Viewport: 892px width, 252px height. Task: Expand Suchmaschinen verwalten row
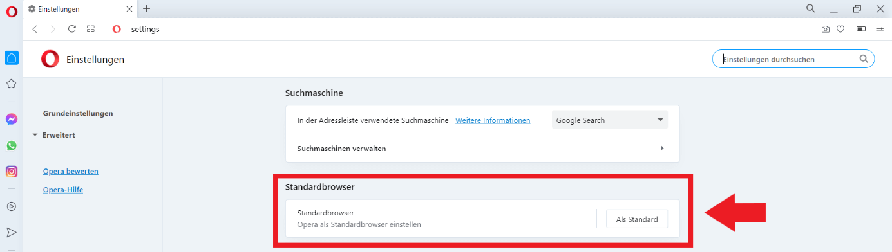pos(482,148)
